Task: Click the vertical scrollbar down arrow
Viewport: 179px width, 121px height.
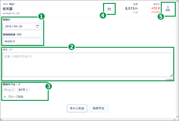Action: [178, 117]
